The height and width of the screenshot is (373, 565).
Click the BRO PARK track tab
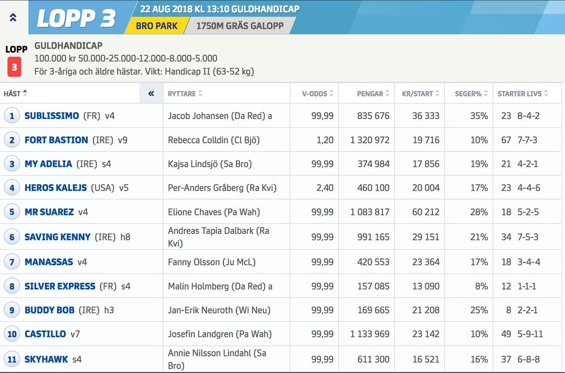157,26
